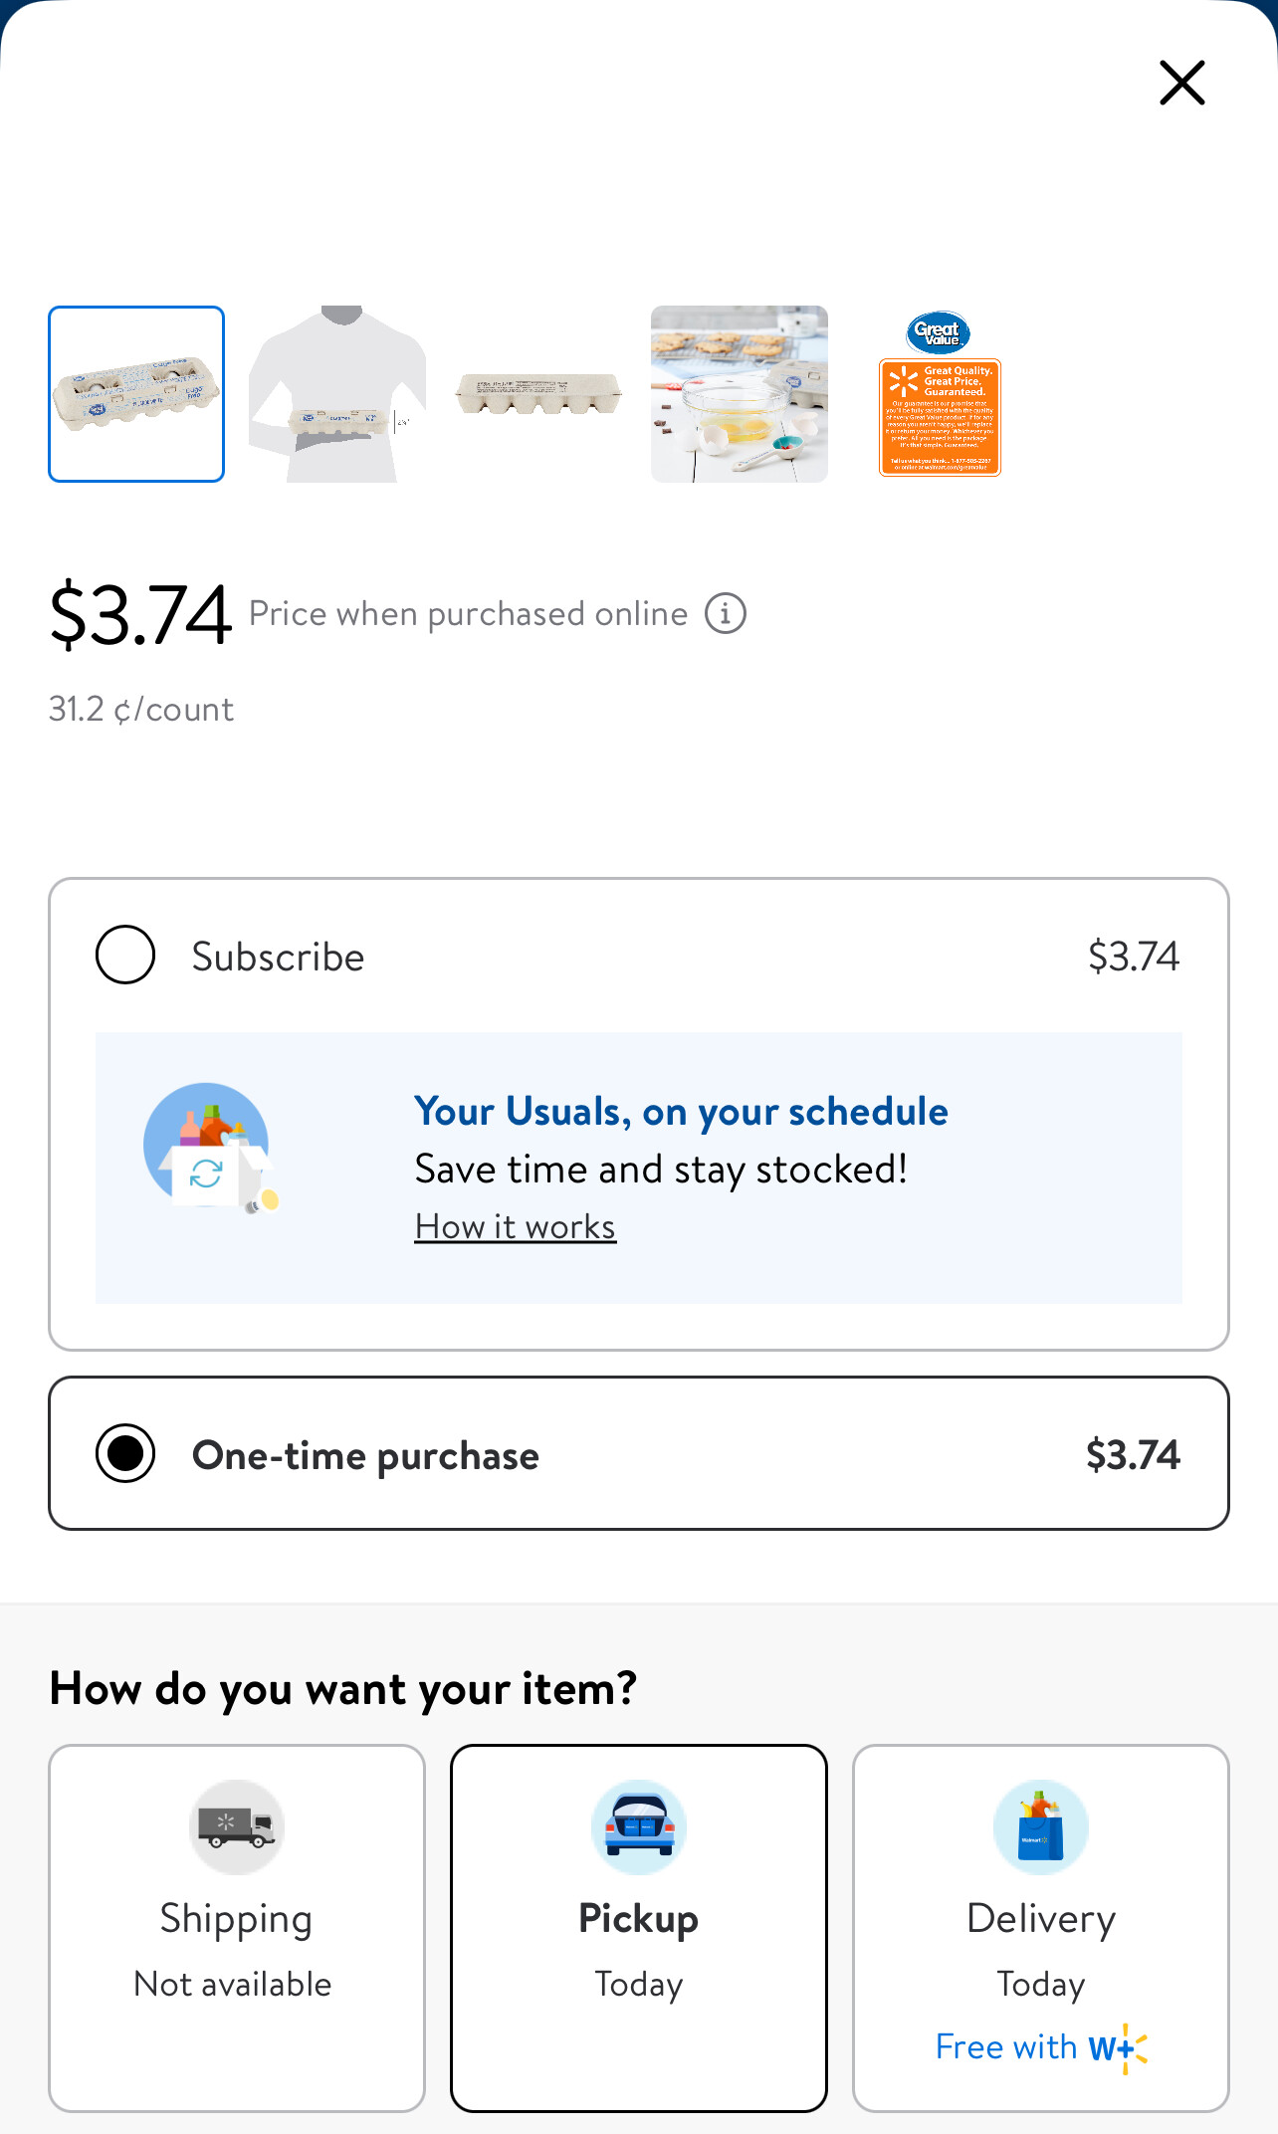This screenshot has height=2134, width=1278.
Task: View the egg carton front thumbnail
Action: 136,394
